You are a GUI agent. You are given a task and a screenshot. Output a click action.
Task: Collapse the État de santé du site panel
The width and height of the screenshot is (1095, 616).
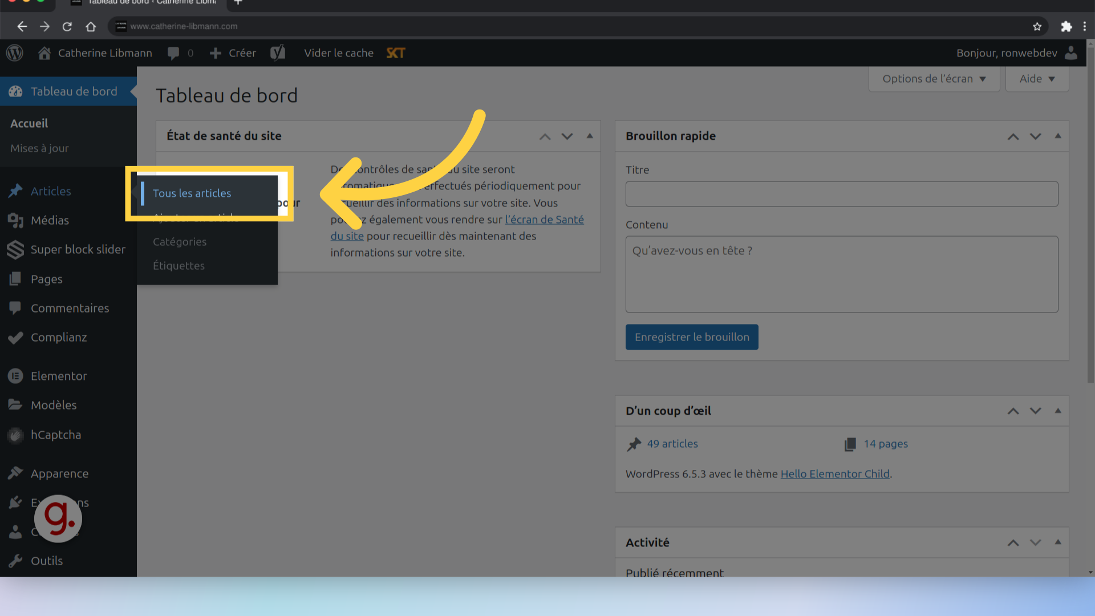tap(590, 136)
